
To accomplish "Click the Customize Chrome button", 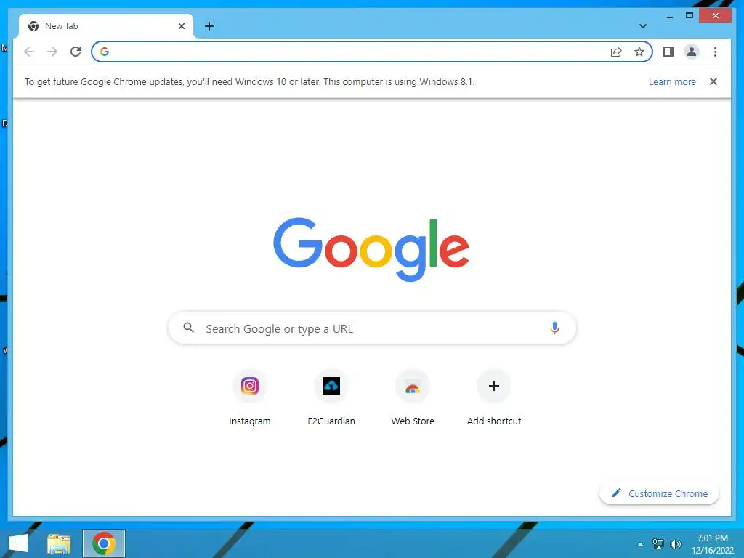I will click(x=659, y=493).
